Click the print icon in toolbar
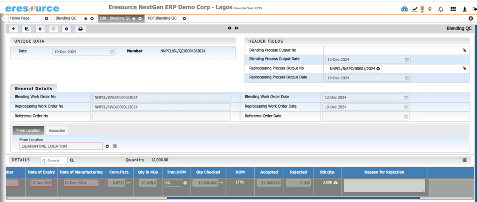This screenshot has height=202, width=477. tap(80, 29)
